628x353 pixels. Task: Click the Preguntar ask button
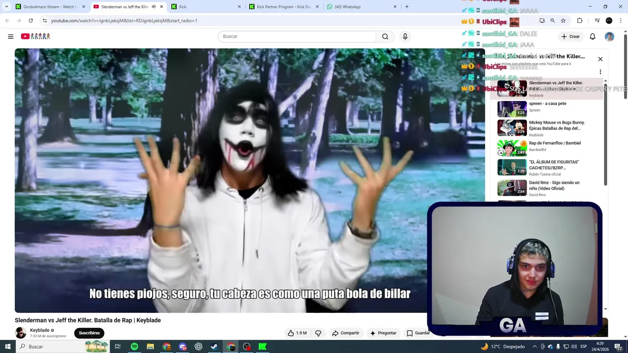pos(383,333)
